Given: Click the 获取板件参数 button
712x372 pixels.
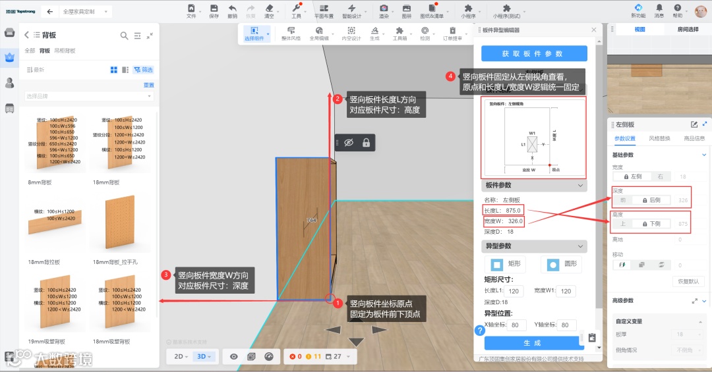Looking at the screenshot, I should 534,53.
